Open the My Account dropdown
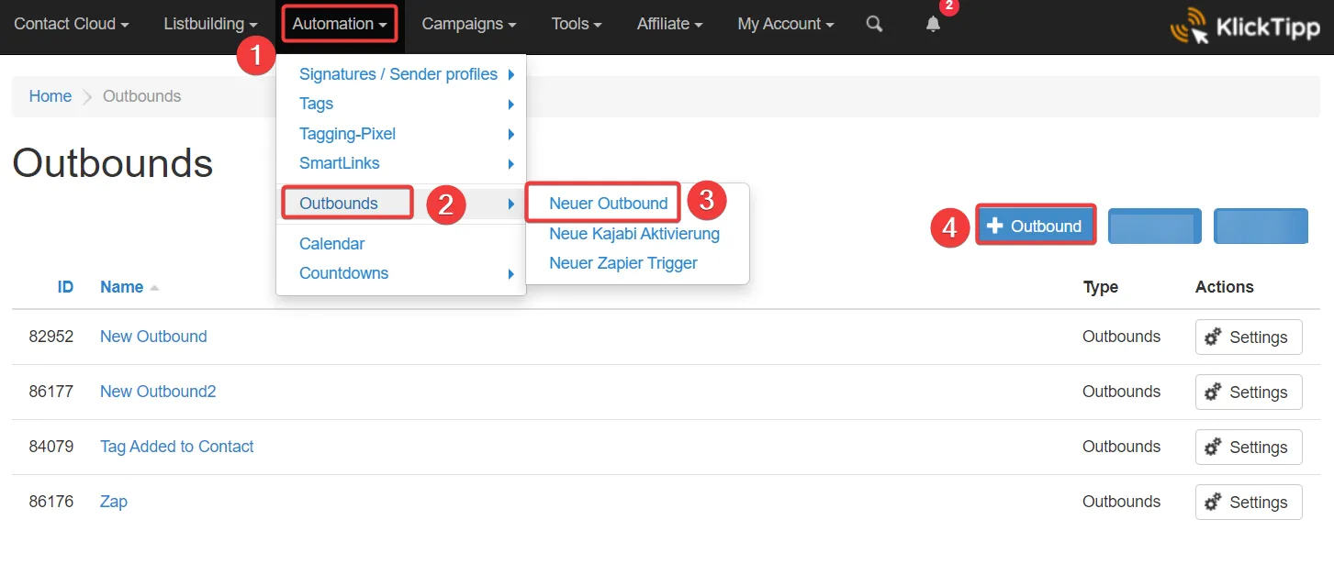 click(785, 24)
